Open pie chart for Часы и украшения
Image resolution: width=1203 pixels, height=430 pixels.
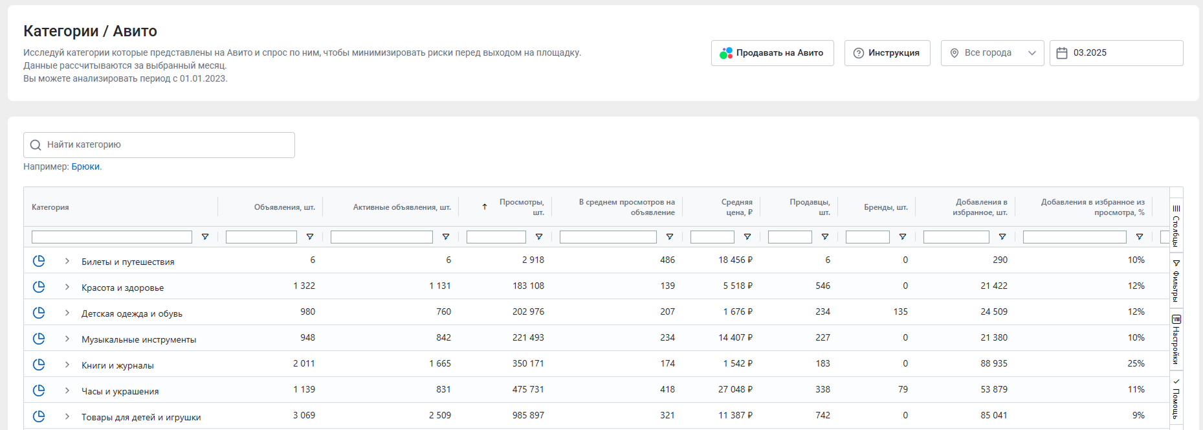click(39, 390)
